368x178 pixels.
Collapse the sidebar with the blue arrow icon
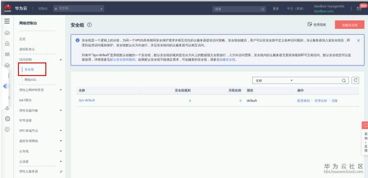5,86
